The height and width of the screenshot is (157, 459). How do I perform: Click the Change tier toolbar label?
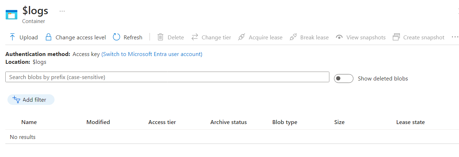[216, 38]
